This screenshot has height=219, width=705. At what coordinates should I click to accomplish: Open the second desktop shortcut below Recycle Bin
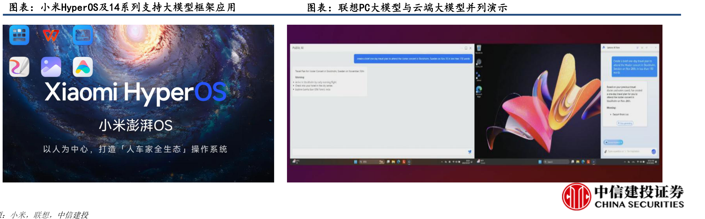click(x=479, y=63)
